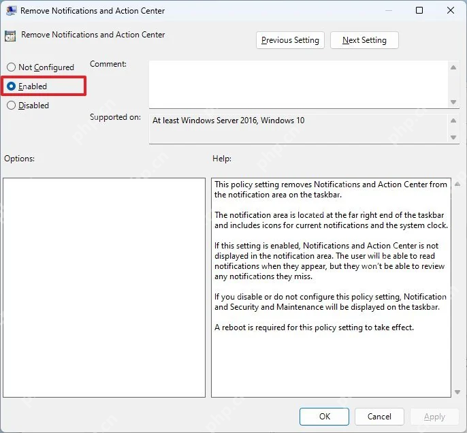467x433 pixels.
Task: Click the 'At least Windows Server 2016, Windows 10' text
Action: 229,121
